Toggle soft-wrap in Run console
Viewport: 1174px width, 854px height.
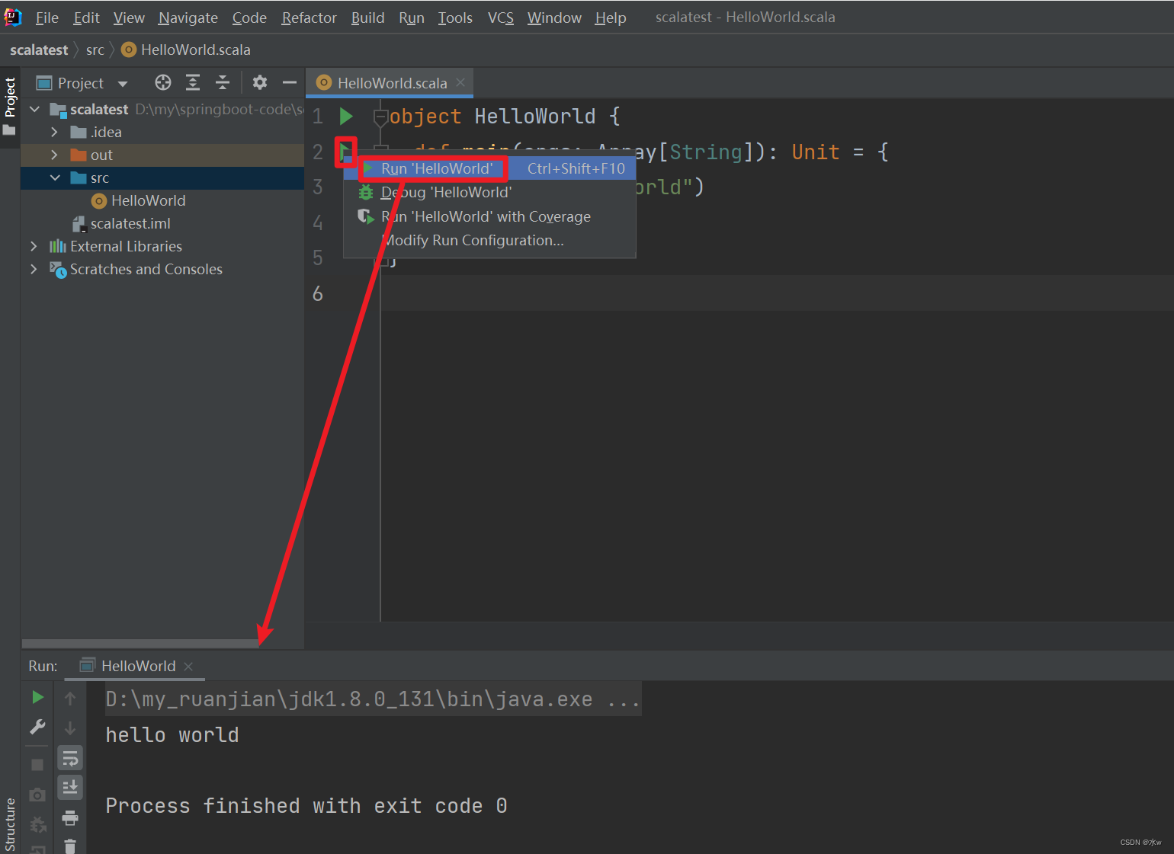pyautogui.click(x=70, y=758)
